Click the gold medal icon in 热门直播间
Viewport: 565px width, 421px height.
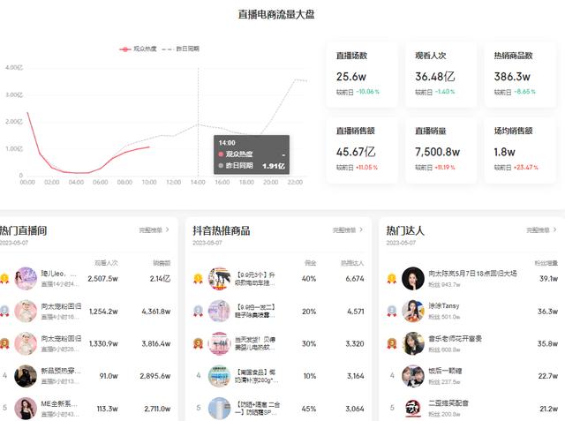coord(4,279)
